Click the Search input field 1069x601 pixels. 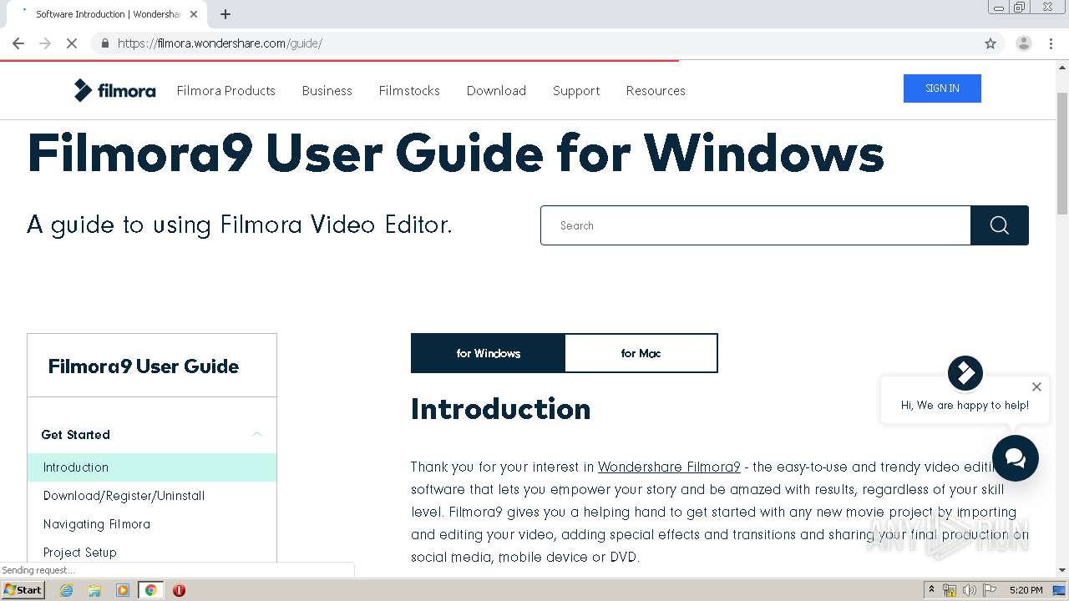coord(756,225)
